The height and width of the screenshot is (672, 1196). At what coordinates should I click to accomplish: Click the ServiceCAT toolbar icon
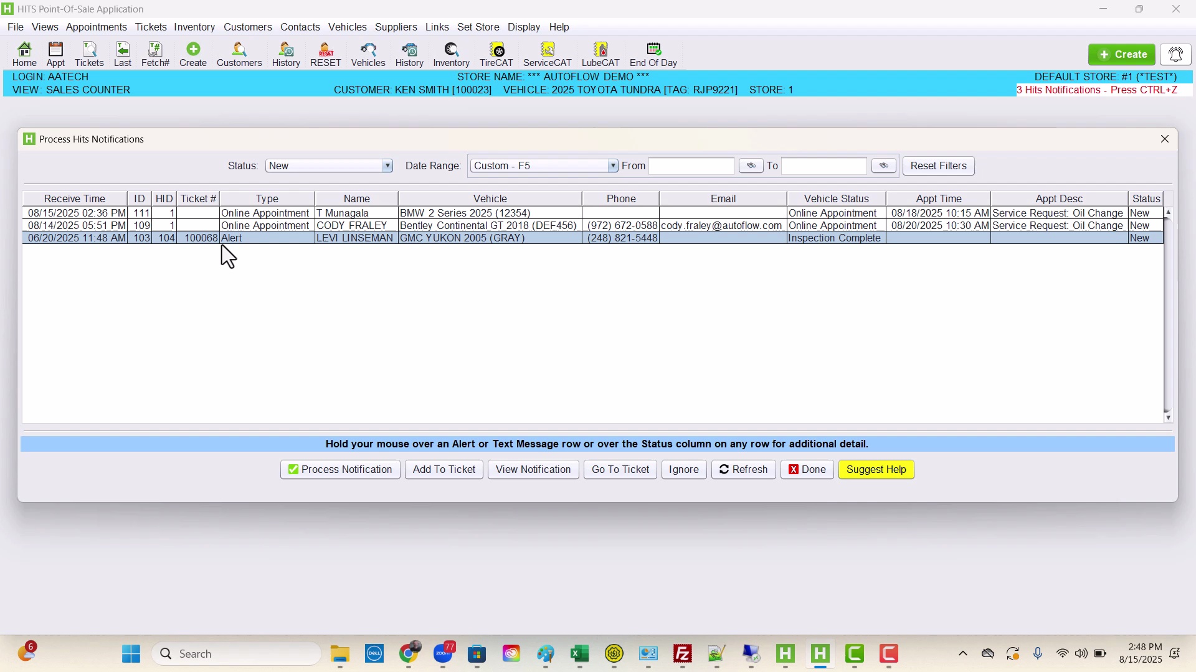click(547, 54)
